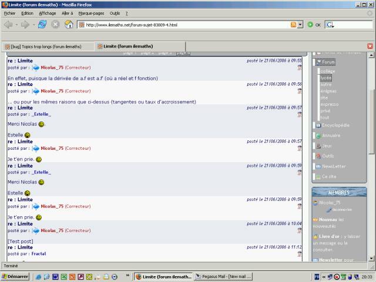Open the lycée forum link
The width and height of the screenshot is (376, 282).
click(325, 78)
